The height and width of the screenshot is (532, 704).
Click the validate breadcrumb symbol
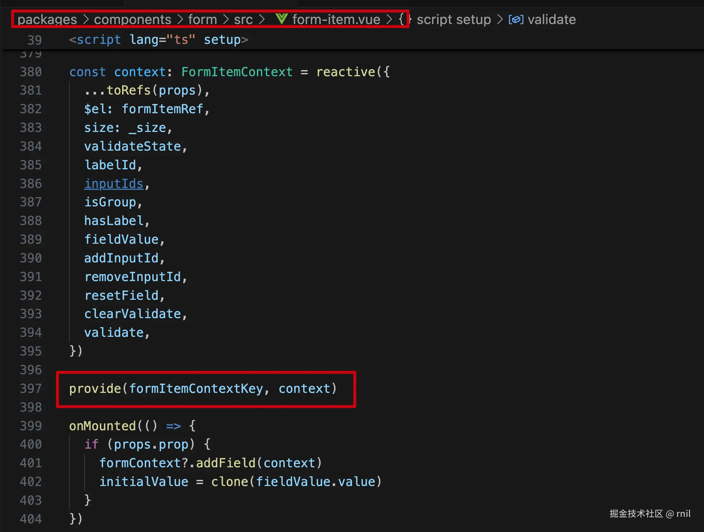coord(551,19)
